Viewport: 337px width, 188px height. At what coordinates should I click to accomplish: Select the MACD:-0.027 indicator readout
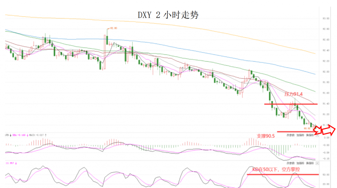click(37, 135)
